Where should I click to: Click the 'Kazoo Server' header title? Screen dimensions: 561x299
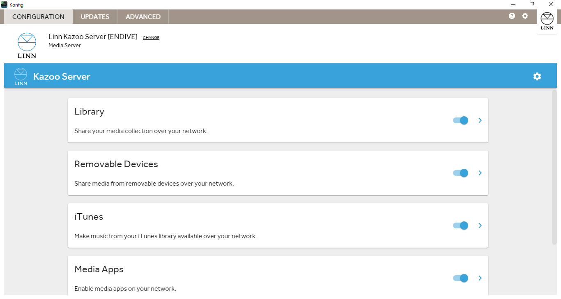62,76
